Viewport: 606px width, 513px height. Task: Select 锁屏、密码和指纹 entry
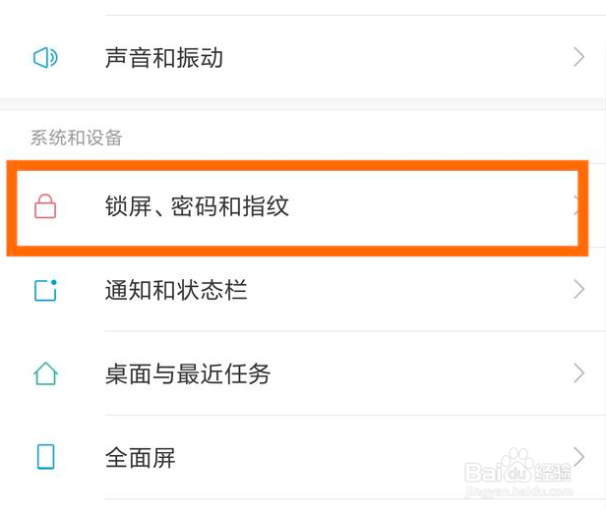[x=197, y=206]
